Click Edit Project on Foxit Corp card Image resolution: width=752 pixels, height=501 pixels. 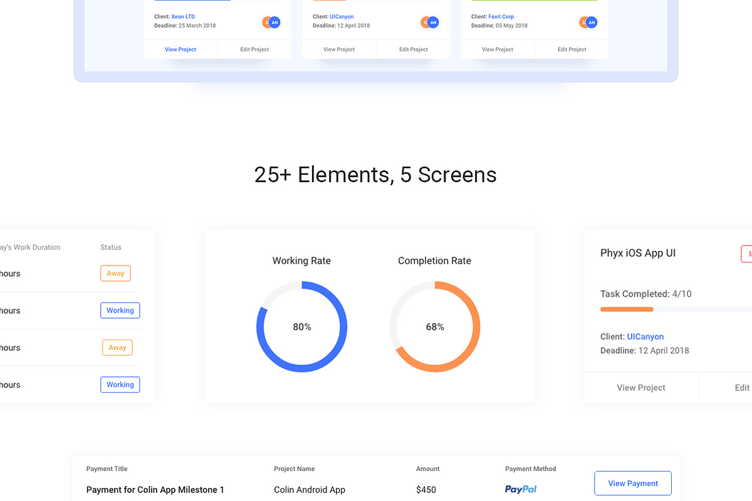coord(572,49)
